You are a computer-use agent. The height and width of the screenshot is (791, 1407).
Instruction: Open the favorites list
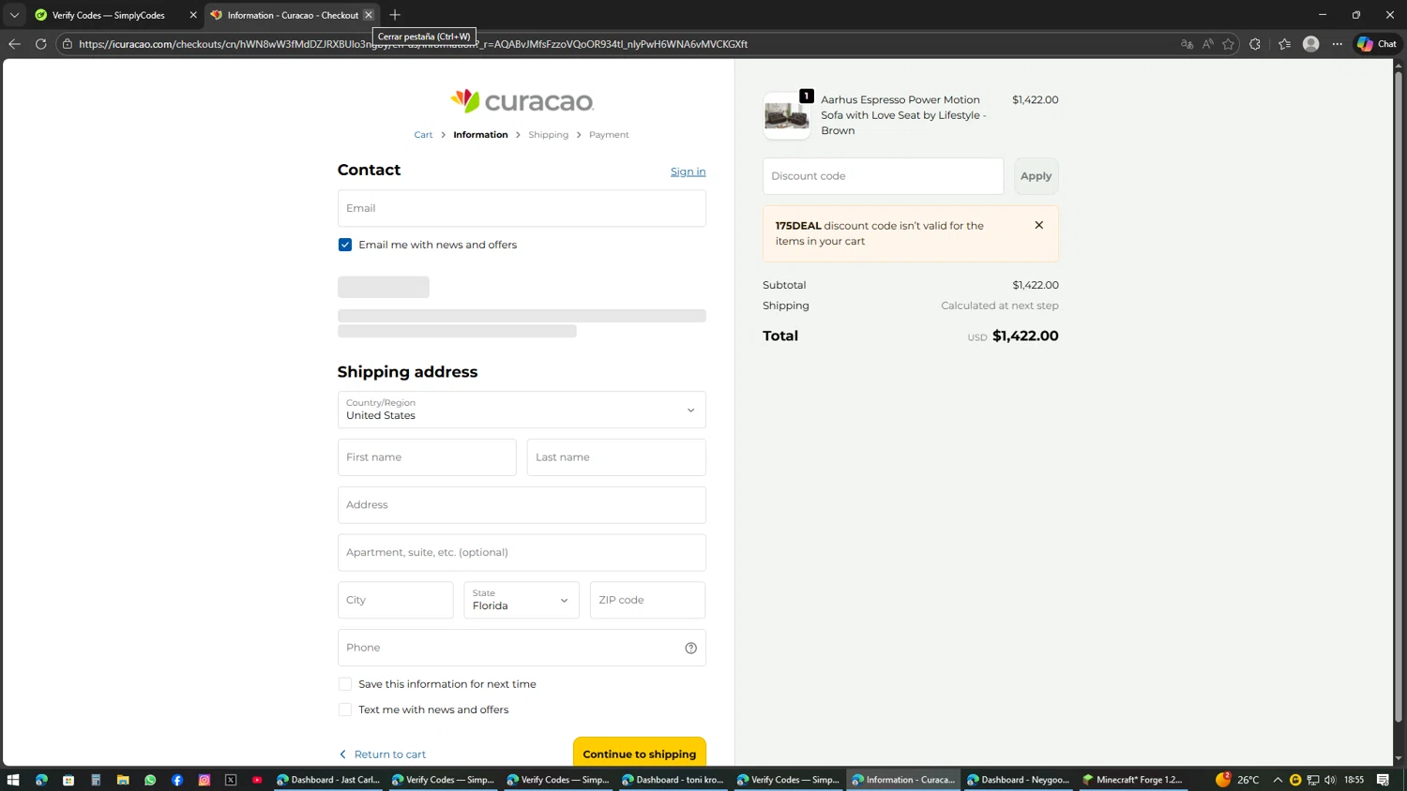pos(1284,44)
